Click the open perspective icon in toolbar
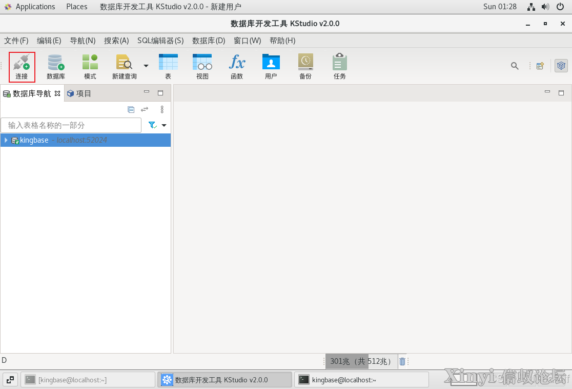The image size is (572, 389). pyautogui.click(x=540, y=66)
